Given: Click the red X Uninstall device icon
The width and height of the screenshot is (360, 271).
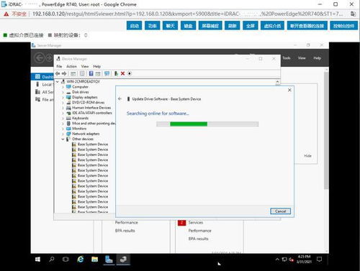Looking at the screenshot, I should (x=122, y=73).
